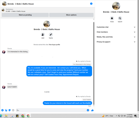Click the "Yes, it is available" blue message

point(59,71)
